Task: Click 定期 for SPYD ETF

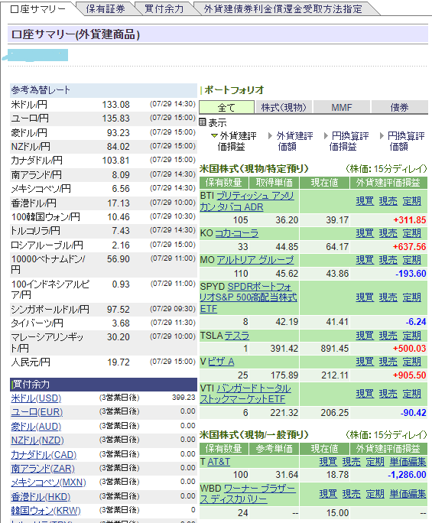Action: click(411, 297)
